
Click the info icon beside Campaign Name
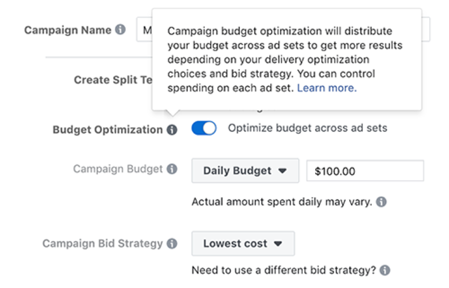tap(120, 30)
